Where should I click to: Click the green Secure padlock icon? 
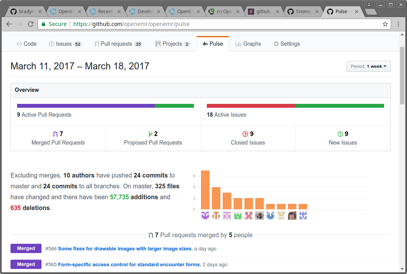43,24
